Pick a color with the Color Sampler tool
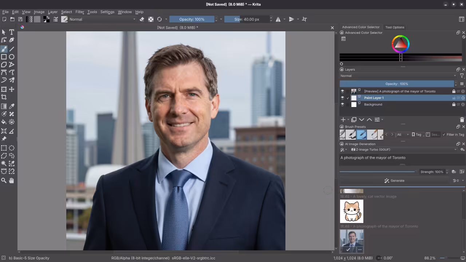Image resolution: width=466 pixels, height=262 pixels. click(x=11, y=106)
